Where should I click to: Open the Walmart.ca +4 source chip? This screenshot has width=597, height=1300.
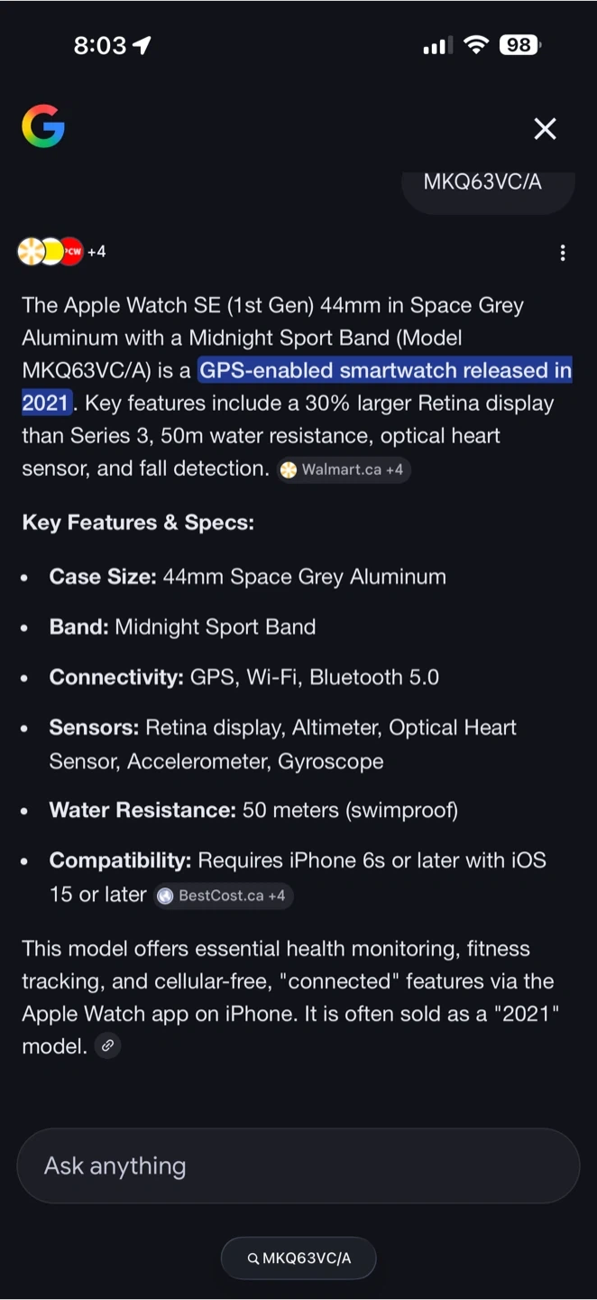pos(343,469)
